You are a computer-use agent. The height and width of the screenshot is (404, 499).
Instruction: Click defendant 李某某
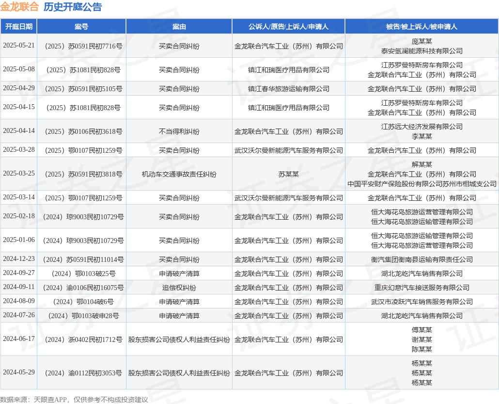coord(421,136)
